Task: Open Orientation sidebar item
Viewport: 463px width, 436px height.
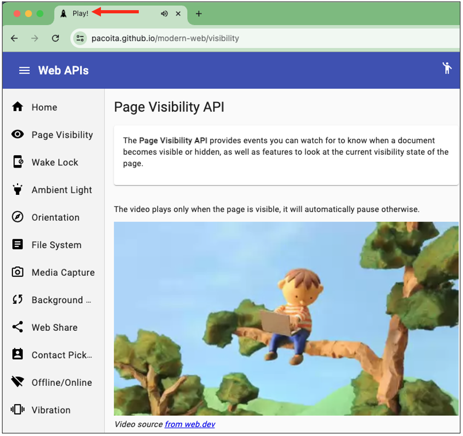Action: [x=53, y=217]
